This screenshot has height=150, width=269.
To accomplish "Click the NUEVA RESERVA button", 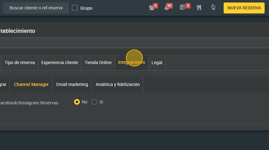I will click(x=244, y=8).
